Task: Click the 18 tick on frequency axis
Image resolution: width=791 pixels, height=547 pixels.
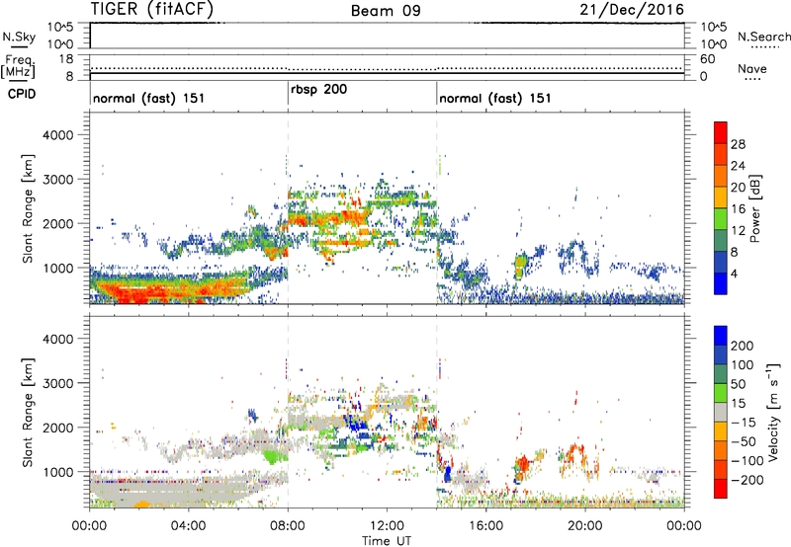Action: tap(65, 59)
